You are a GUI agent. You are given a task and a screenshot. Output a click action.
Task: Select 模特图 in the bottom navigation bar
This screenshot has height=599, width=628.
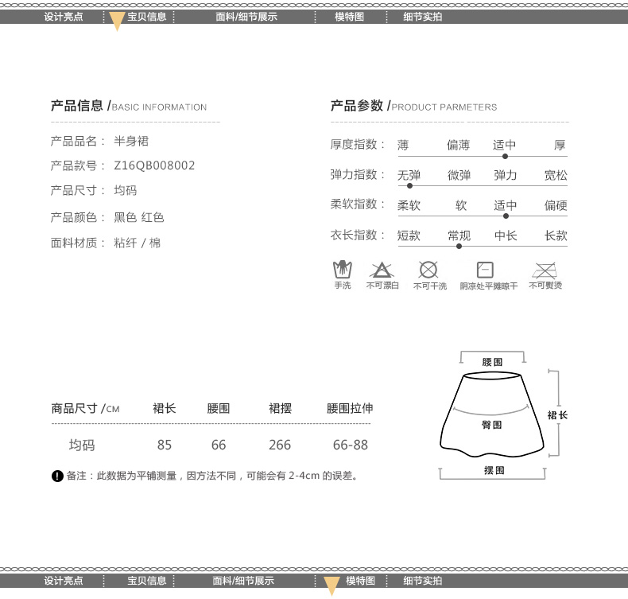click(x=360, y=581)
